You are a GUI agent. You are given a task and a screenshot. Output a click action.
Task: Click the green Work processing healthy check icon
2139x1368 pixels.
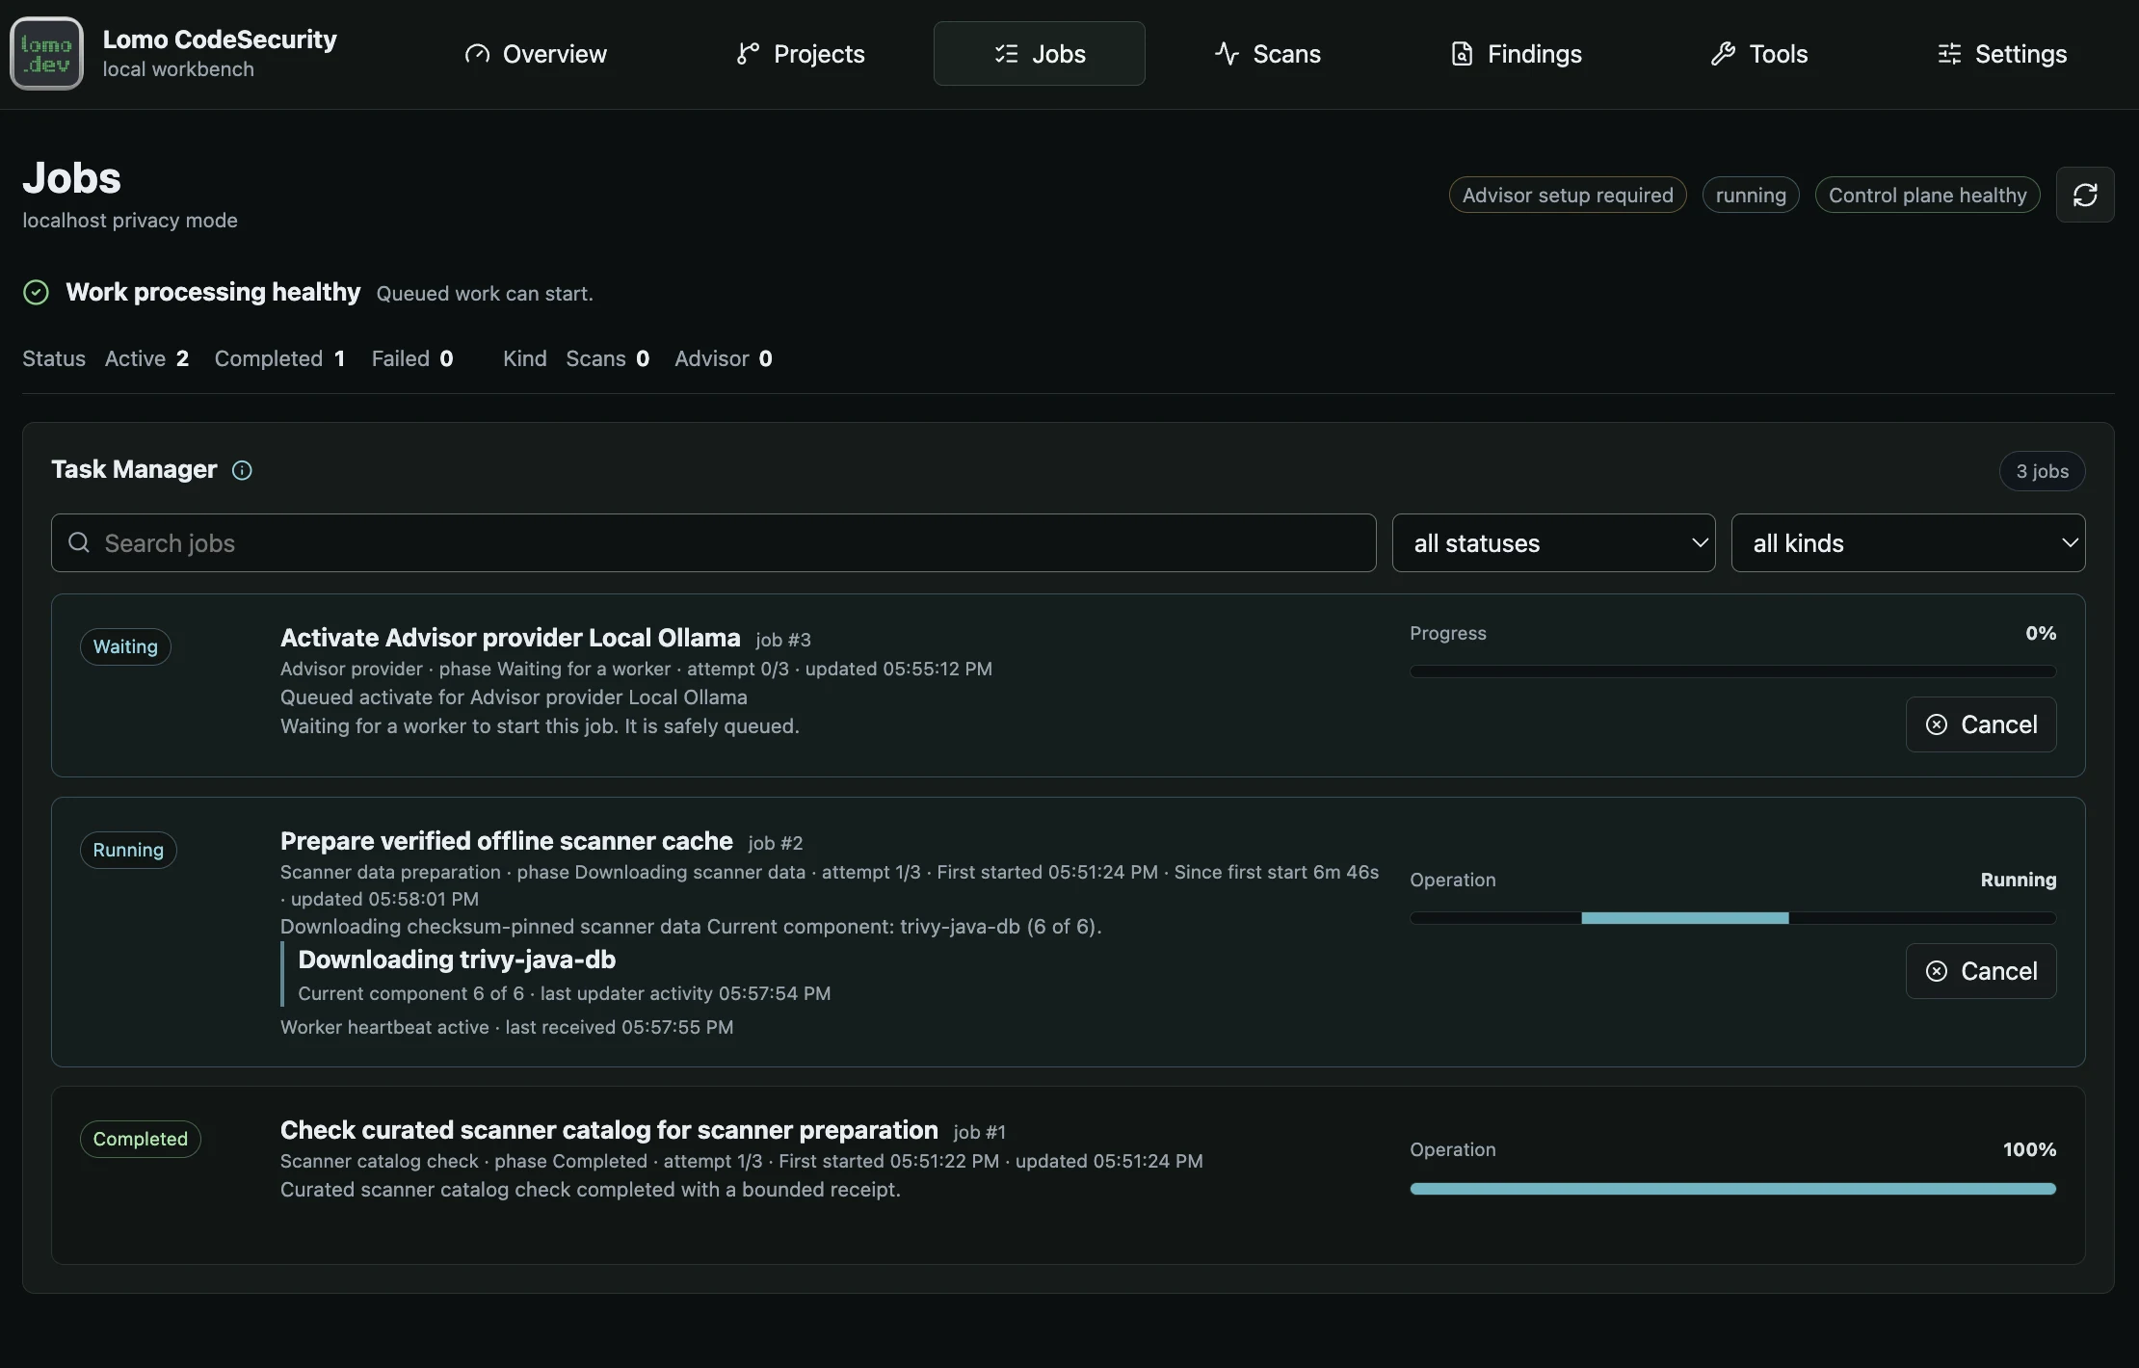[36, 292]
